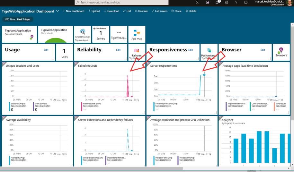
Task: Open Performance tile
Action: coord(209,52)
